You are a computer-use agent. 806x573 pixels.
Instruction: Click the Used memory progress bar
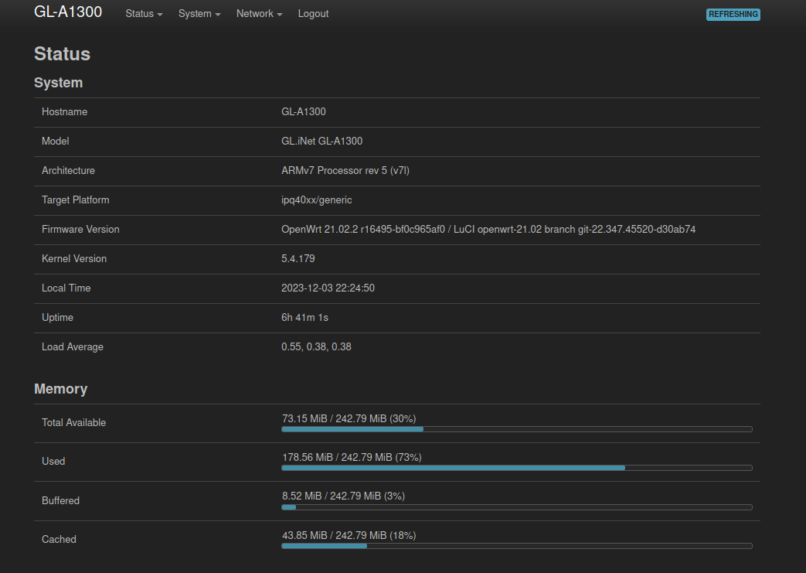(x=516, y=468)
